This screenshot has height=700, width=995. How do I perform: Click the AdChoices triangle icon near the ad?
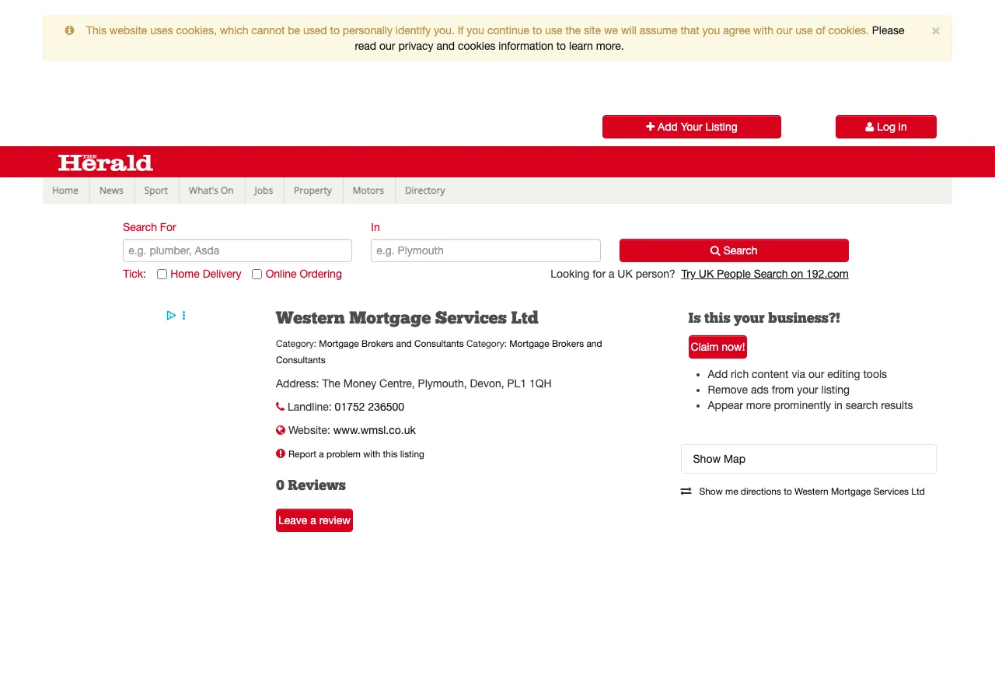coord(170,315)
